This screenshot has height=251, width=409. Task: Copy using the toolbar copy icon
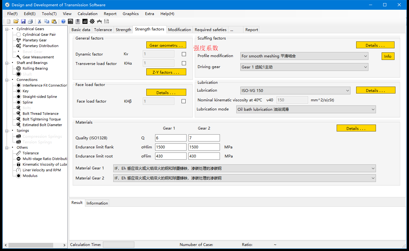[47, 21]
